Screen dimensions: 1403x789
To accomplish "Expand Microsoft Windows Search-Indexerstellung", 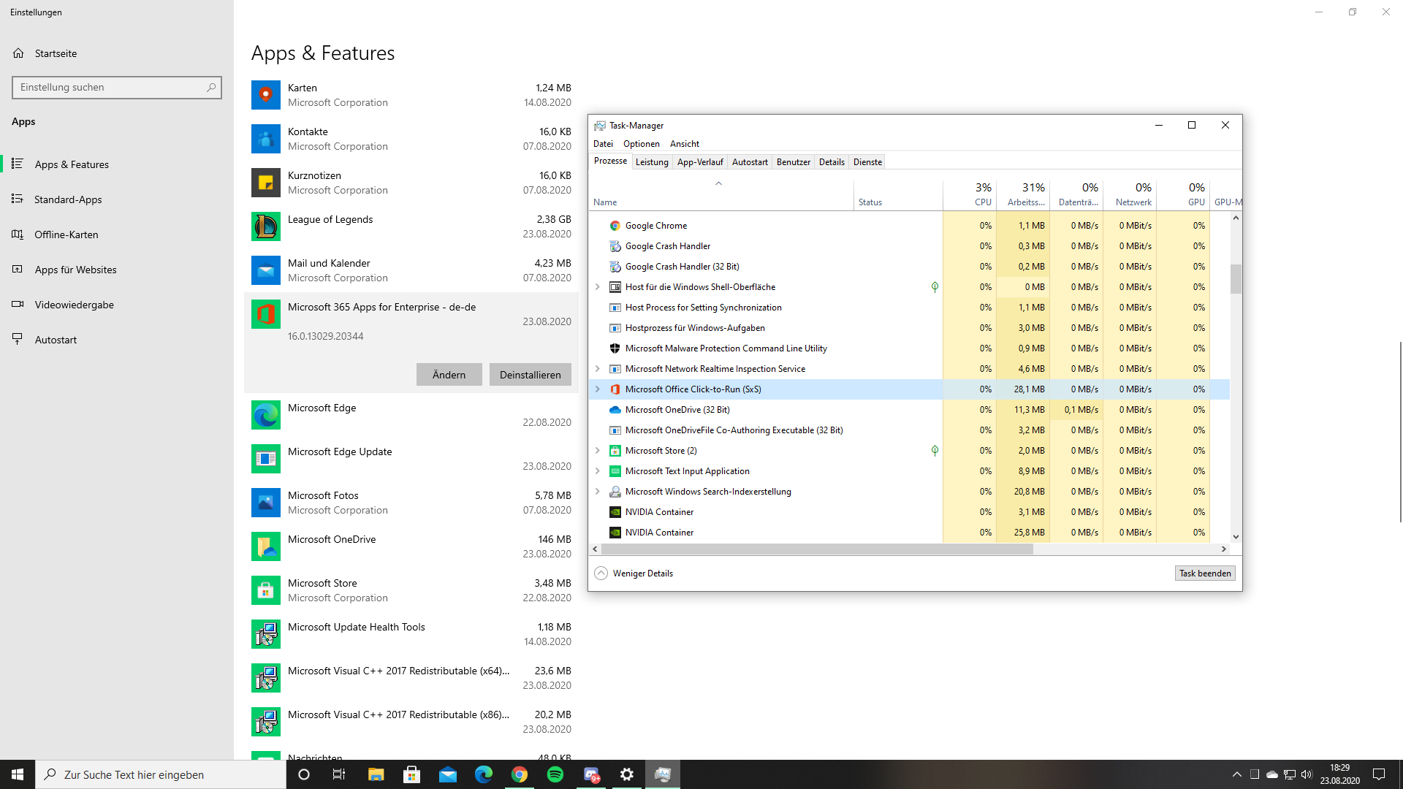I will tap(598, 492).
